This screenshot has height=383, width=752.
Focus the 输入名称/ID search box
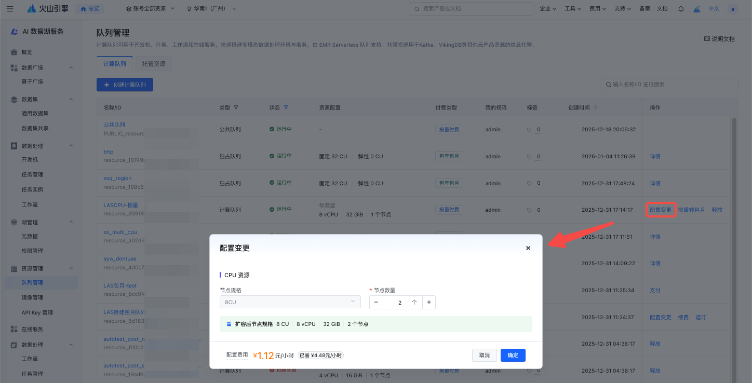[x=669, y=85]
